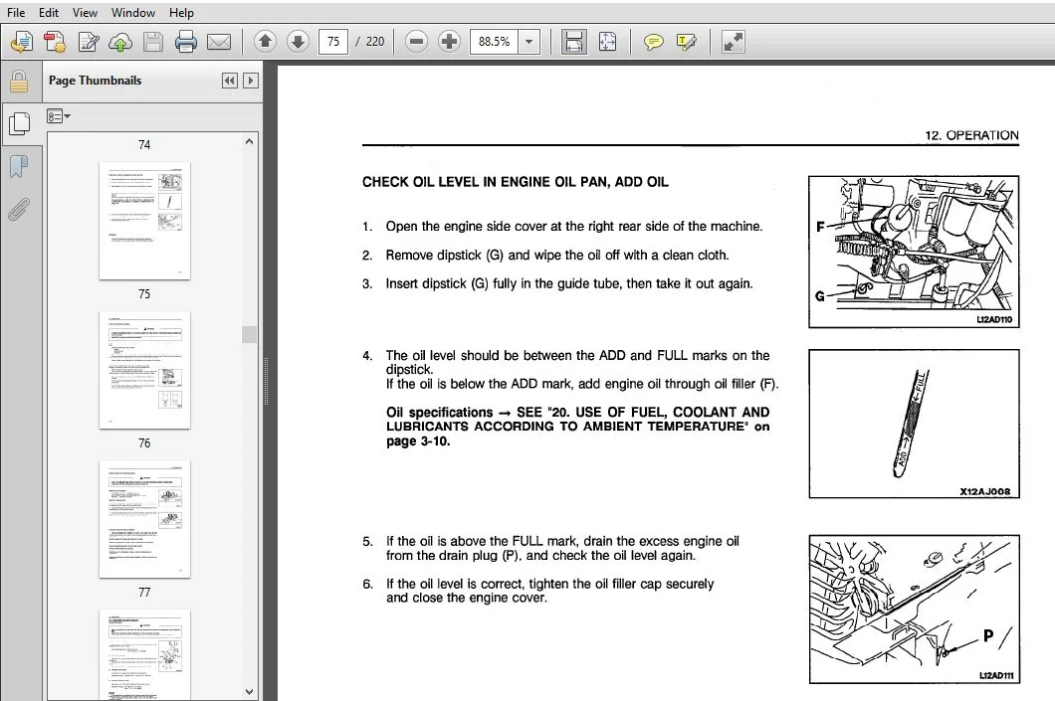Collapse the thumbnails pane with double arrow

[230, 81]
